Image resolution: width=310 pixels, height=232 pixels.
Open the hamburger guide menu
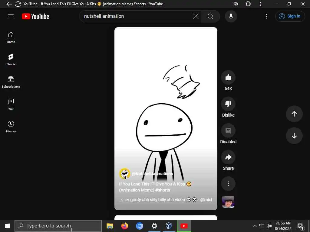[x=11, y=16]
